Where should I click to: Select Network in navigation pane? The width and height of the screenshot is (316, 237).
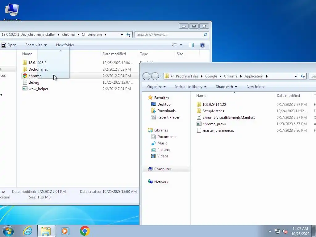[161, 182]
